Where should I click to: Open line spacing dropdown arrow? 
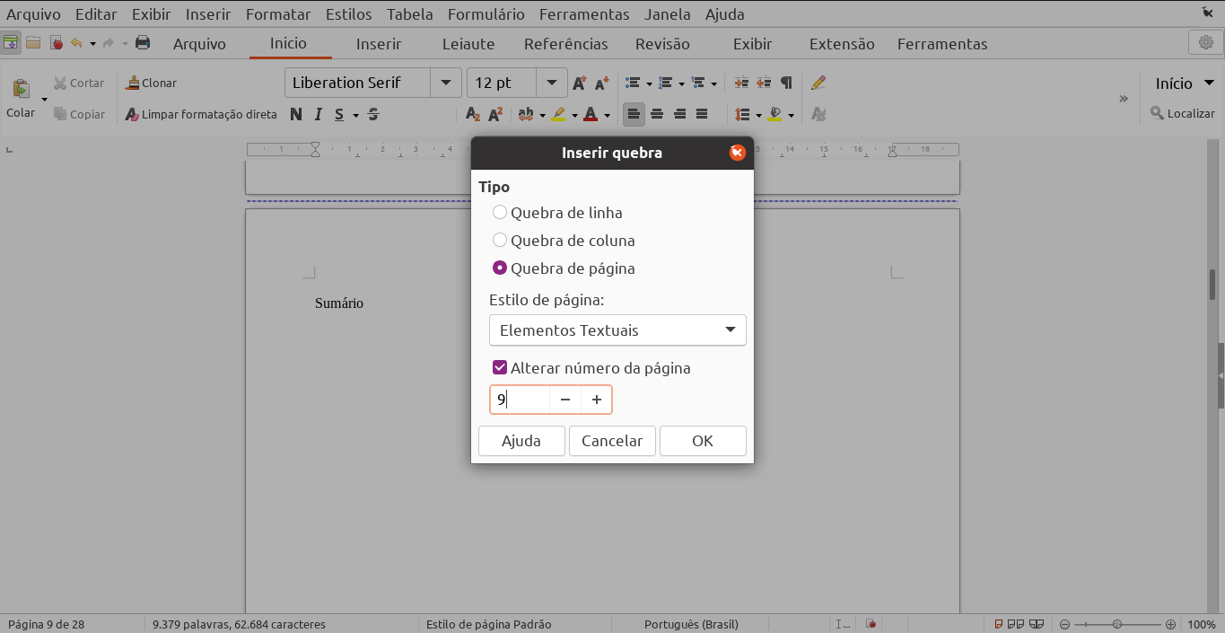click(x=759, y=115)
